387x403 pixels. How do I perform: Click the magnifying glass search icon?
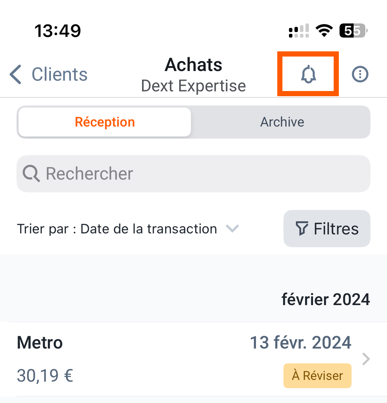31,173
